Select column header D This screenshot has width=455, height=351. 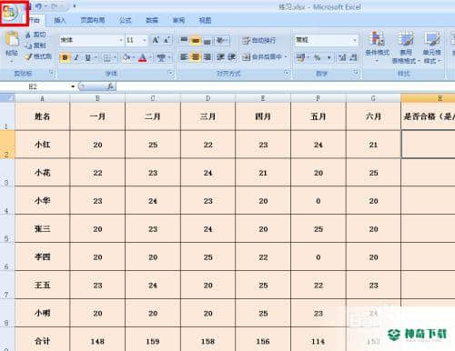click(x=207, y=98)
